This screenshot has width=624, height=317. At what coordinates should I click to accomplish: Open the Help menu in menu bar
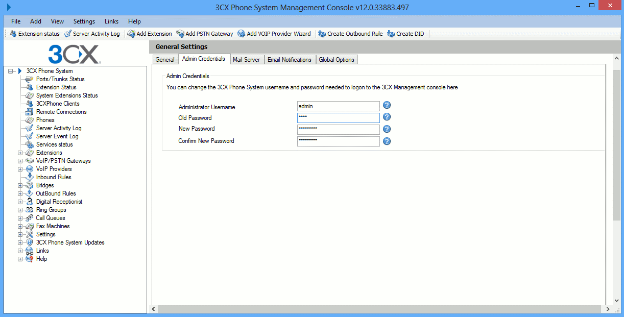coord(134,21)
